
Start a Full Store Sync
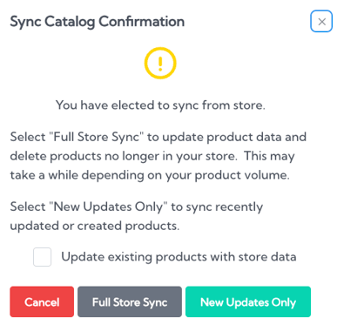point(130,301)
